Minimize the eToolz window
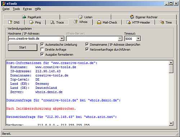This screenshot has width=180, height=137. click(166, 4)
